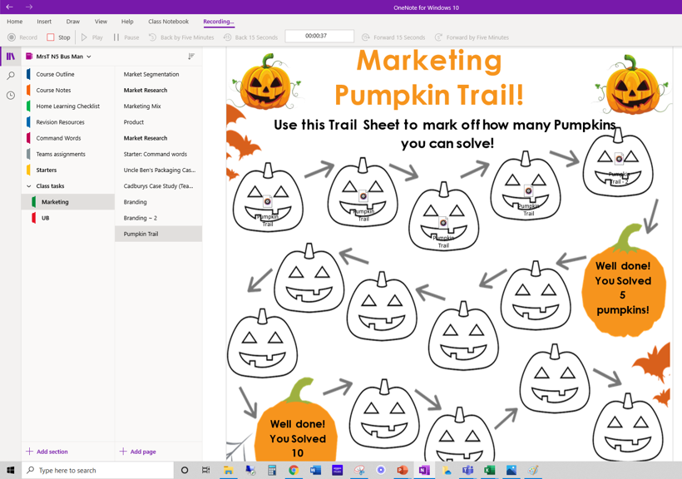Click the recording time field 00:00:37
Viewport: 682px width, 479px height.
pyautogui.click(x=319, y=36)
